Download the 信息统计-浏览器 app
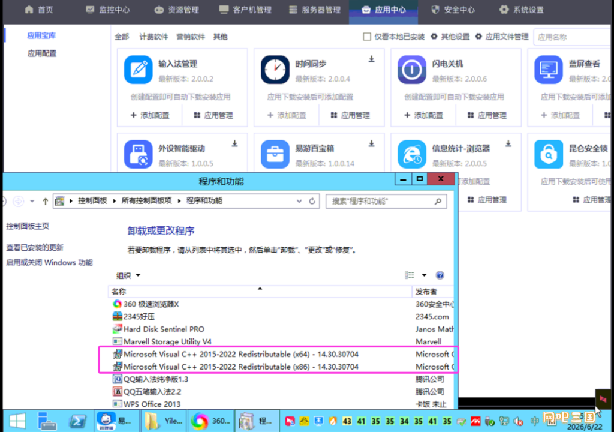The width and height of the screenshot is (614, 432). pos(508,144)
